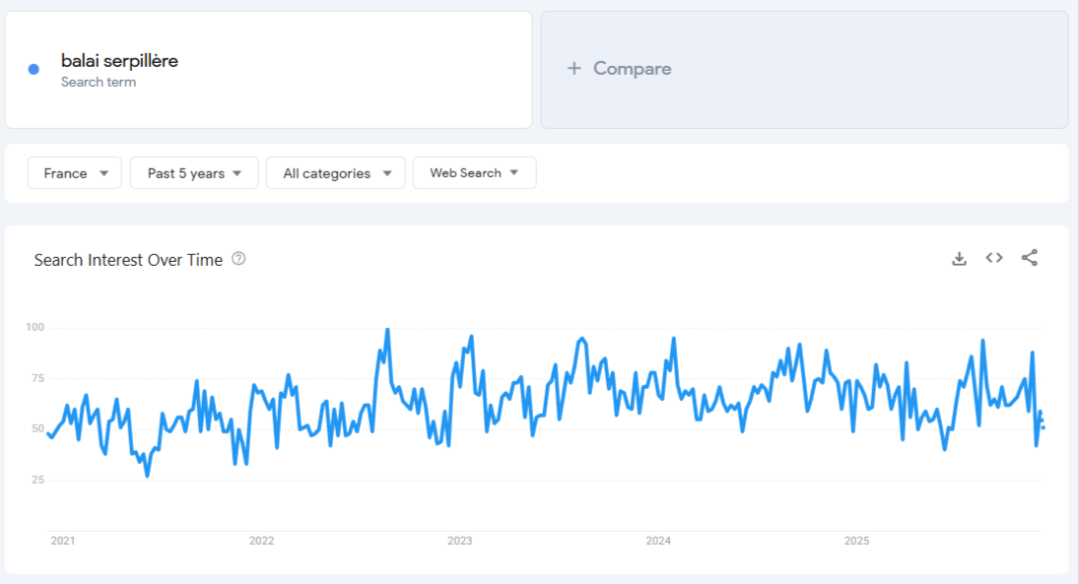Click the 2023 label on the timeline axis
This screenshot has width=1079, height=584.
(x=462, y=541)
